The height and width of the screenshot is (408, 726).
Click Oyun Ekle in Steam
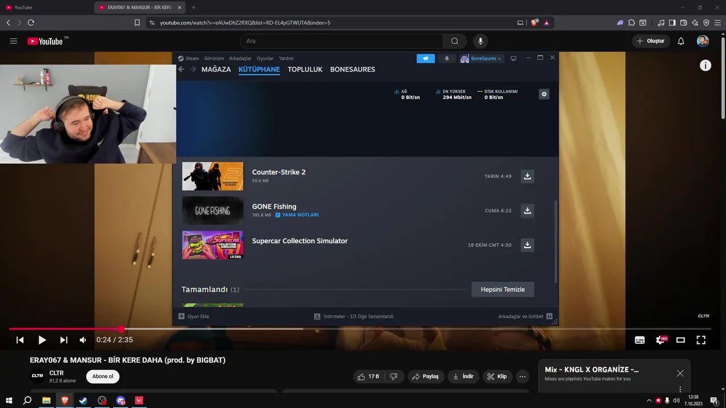pyautogui.click(x=194, y=316)
